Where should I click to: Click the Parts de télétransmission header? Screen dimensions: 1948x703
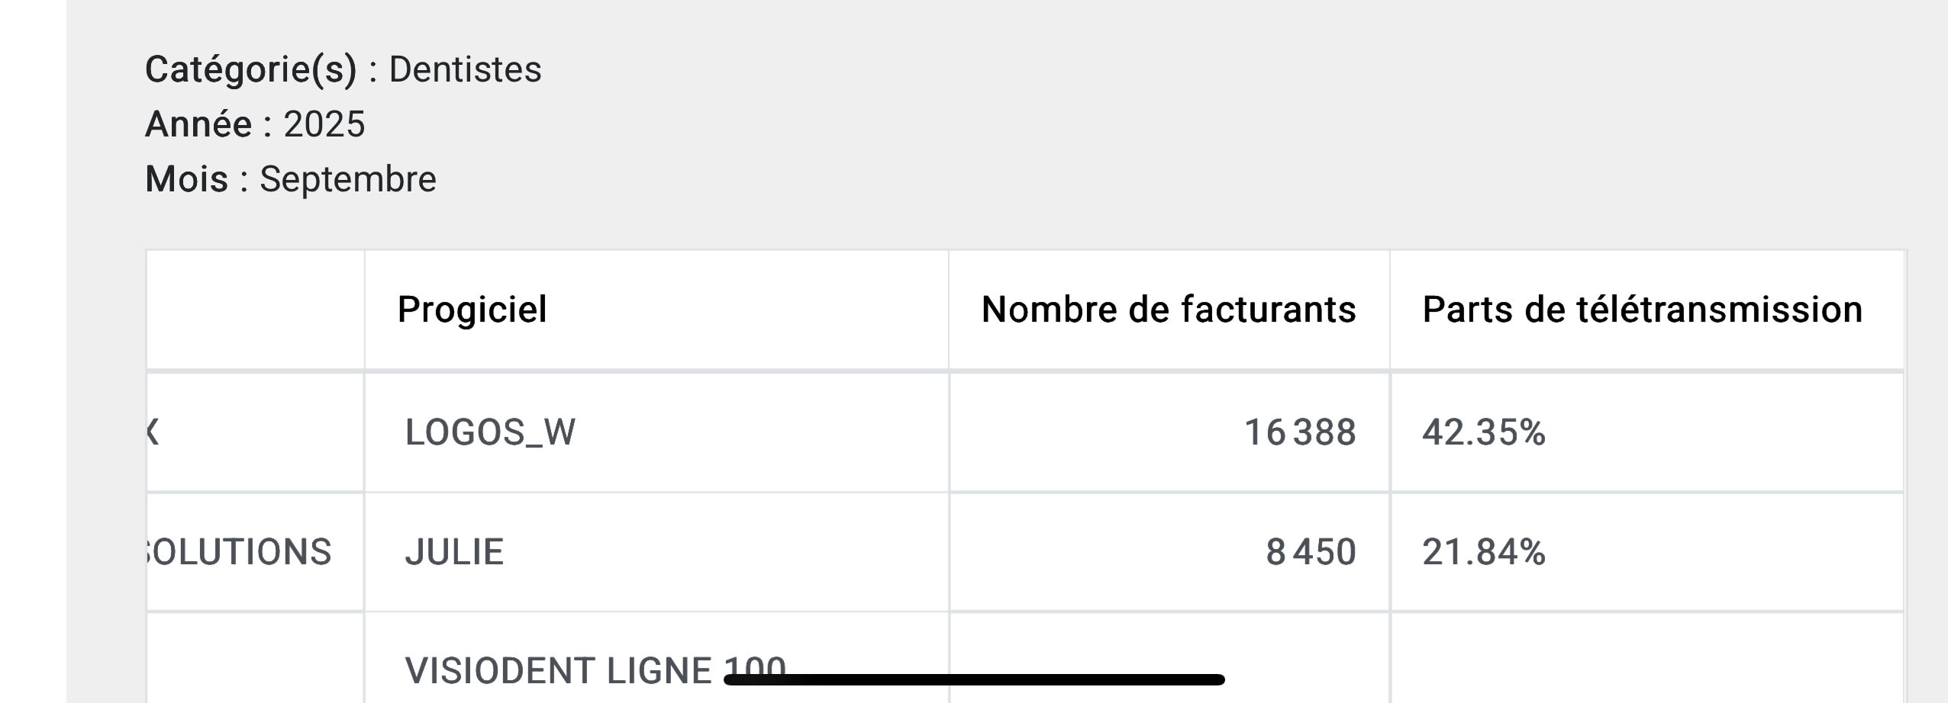pyautogui.click(x=1642, y=310)
